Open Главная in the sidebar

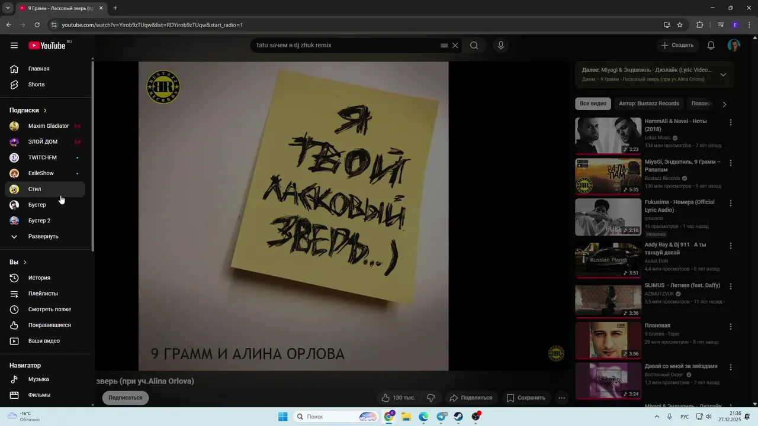46,69
